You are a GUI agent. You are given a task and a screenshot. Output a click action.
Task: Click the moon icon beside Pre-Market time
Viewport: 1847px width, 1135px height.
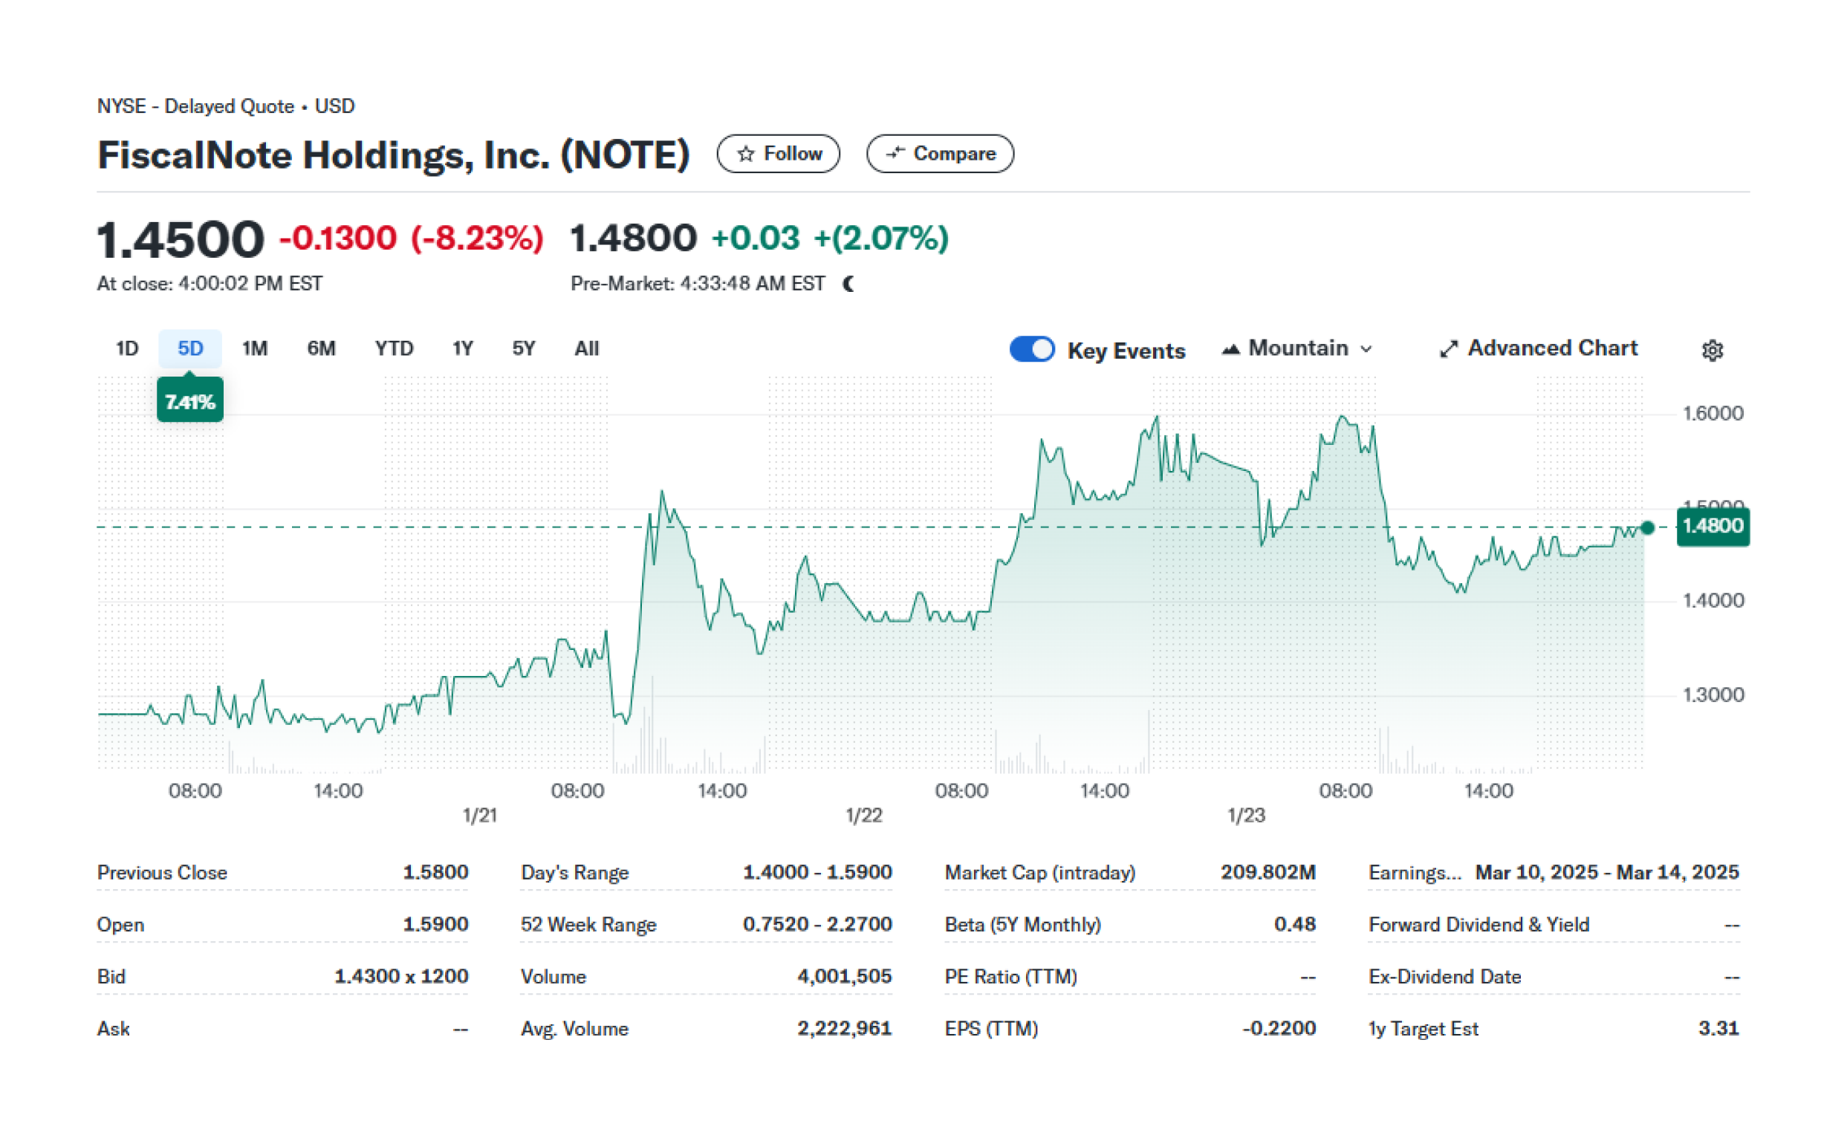(848, 284)
